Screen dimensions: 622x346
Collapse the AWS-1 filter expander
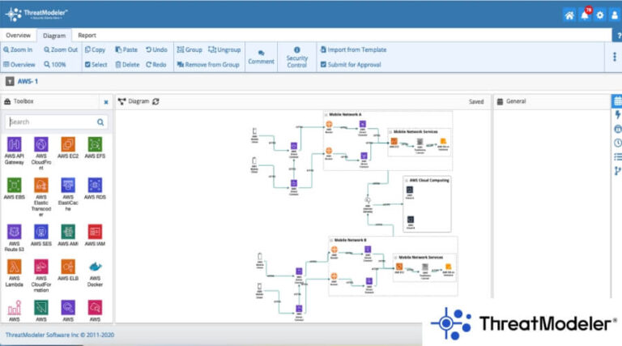point(10,81)
